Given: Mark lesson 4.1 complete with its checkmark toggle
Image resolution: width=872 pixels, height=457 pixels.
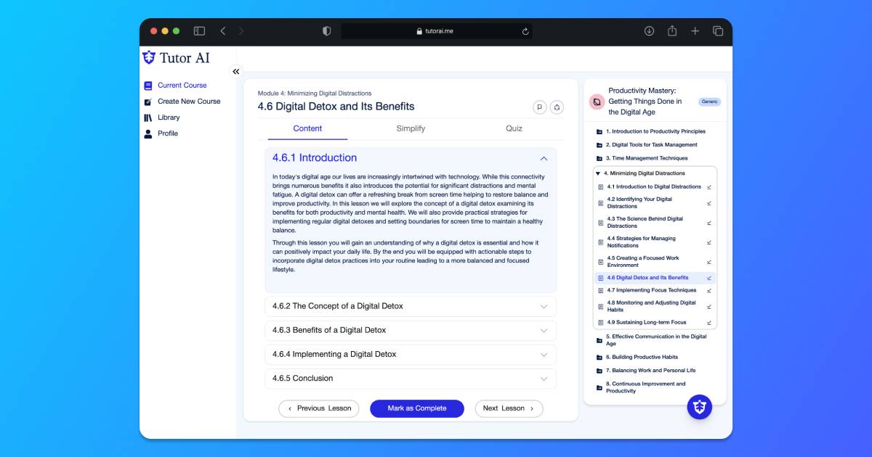Looking at the screenshot, I should (708, 186).
